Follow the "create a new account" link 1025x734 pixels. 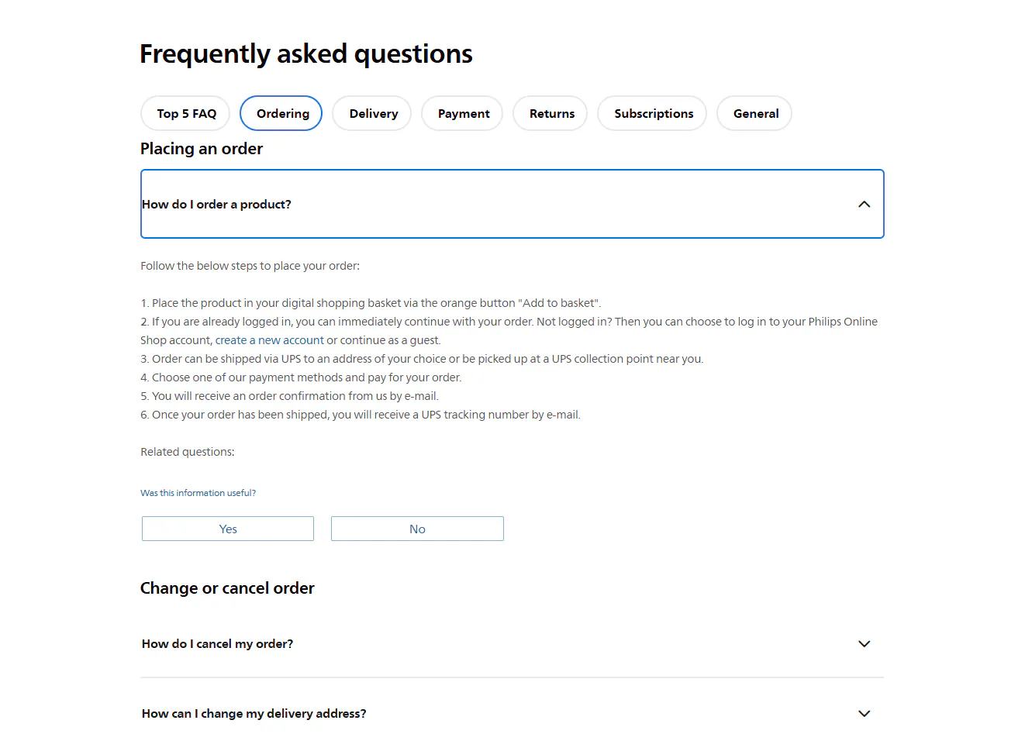coord(269,340)
